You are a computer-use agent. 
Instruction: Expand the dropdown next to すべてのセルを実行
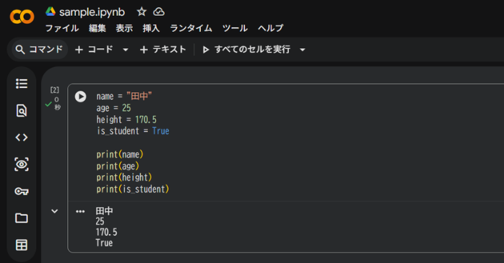302,50
